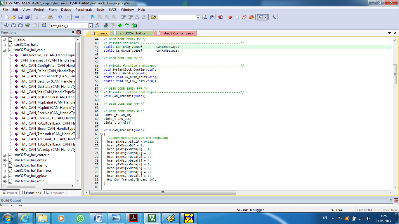This screenshot has width=399, height=224.
Task: Collapse the stm32f0xx_hal_can.c tree node
Action: click(4, 50)
